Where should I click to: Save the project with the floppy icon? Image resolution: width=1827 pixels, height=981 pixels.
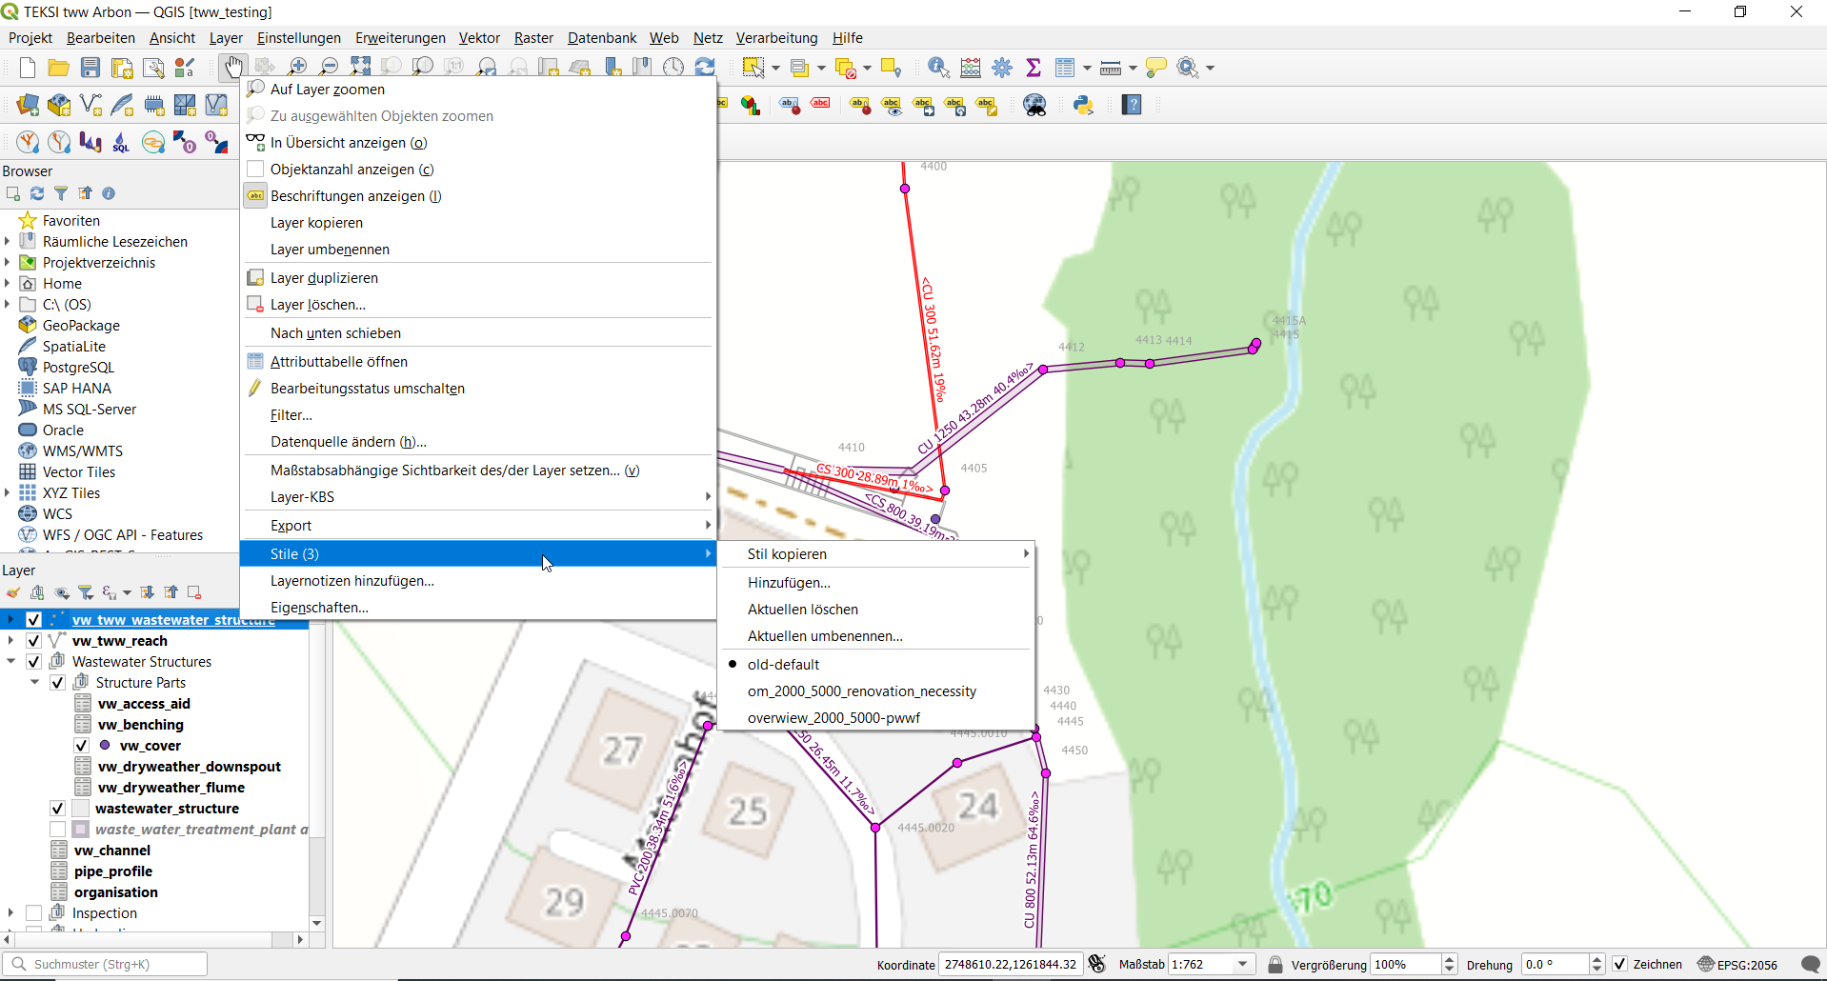[x=90, y=68]
